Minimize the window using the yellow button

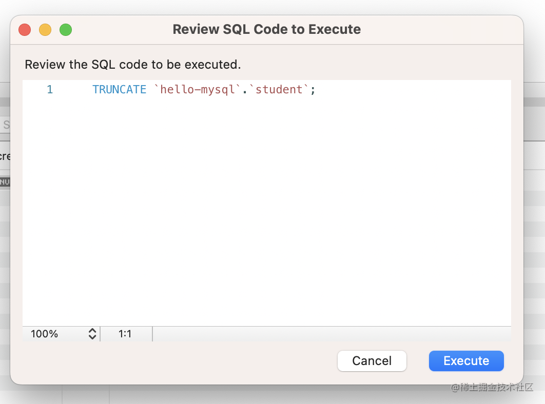(x=45, y=30)
